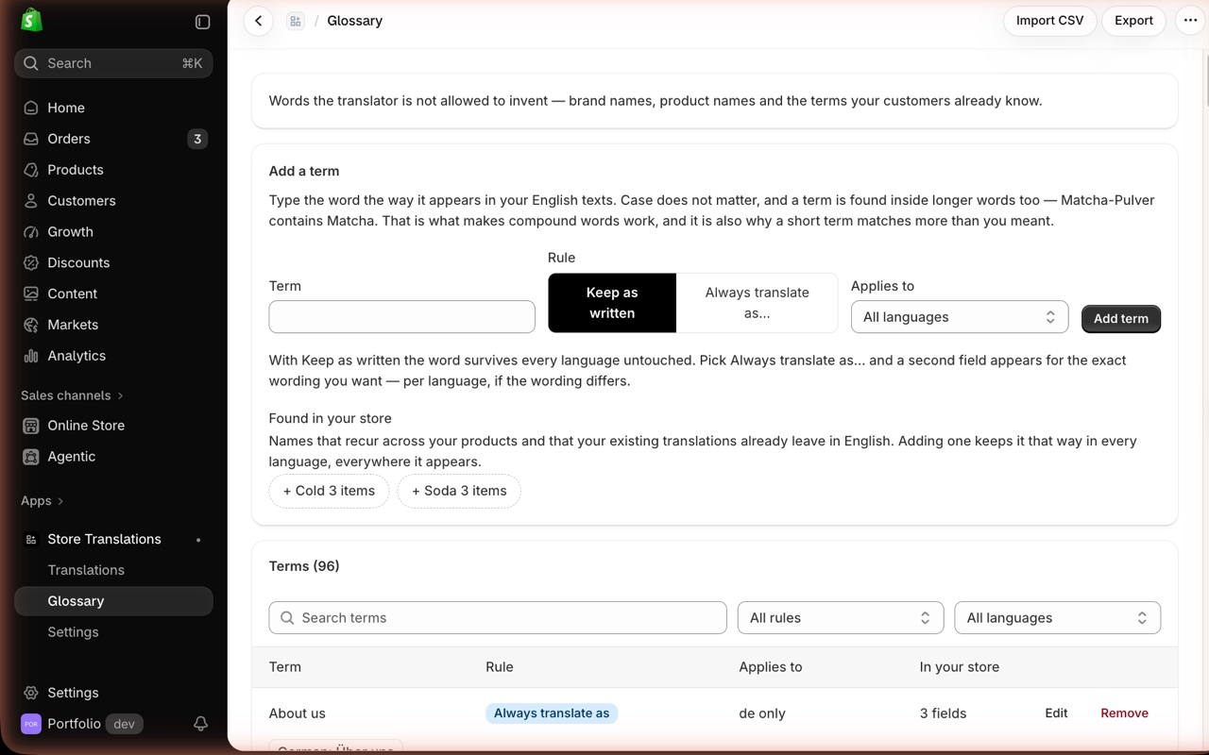This screenshot has height=755, width=1209.
Task: Click the Add term button
Action: pyautogui.click(x=1120, y=319)
